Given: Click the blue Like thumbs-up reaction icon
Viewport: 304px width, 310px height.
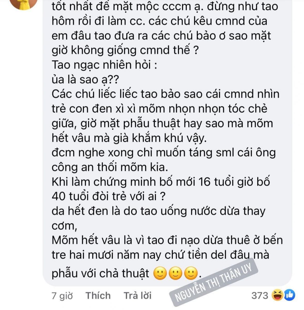Looking at the screenshot, I should coord(289,295).
